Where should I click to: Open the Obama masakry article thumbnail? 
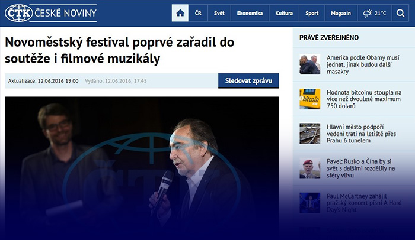(309, 64)
